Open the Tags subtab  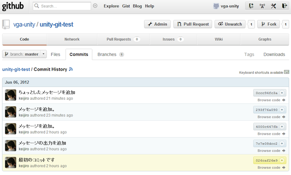click(249, 54)
